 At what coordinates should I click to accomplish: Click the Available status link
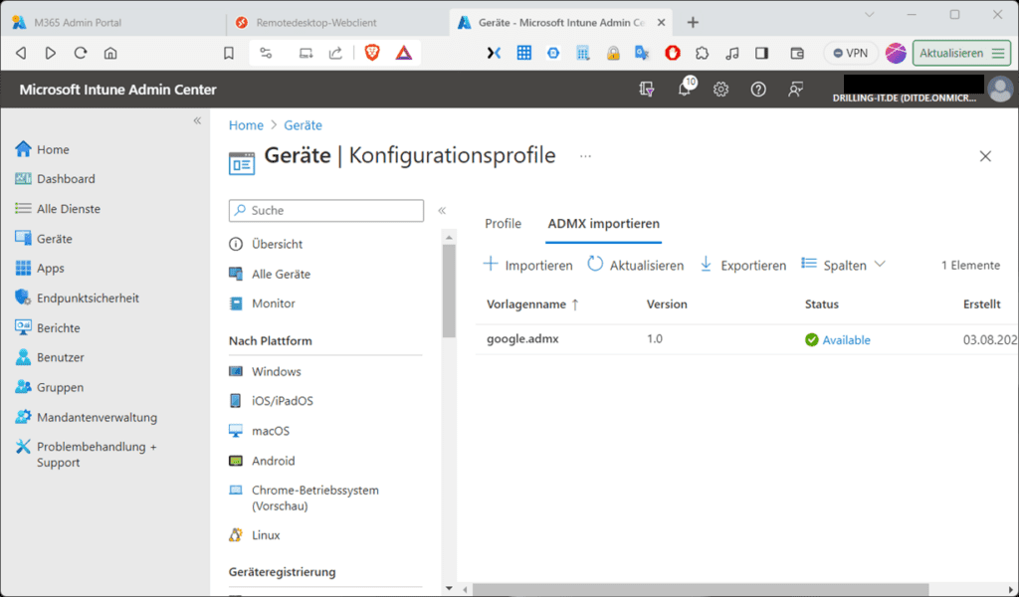(846, 339)
